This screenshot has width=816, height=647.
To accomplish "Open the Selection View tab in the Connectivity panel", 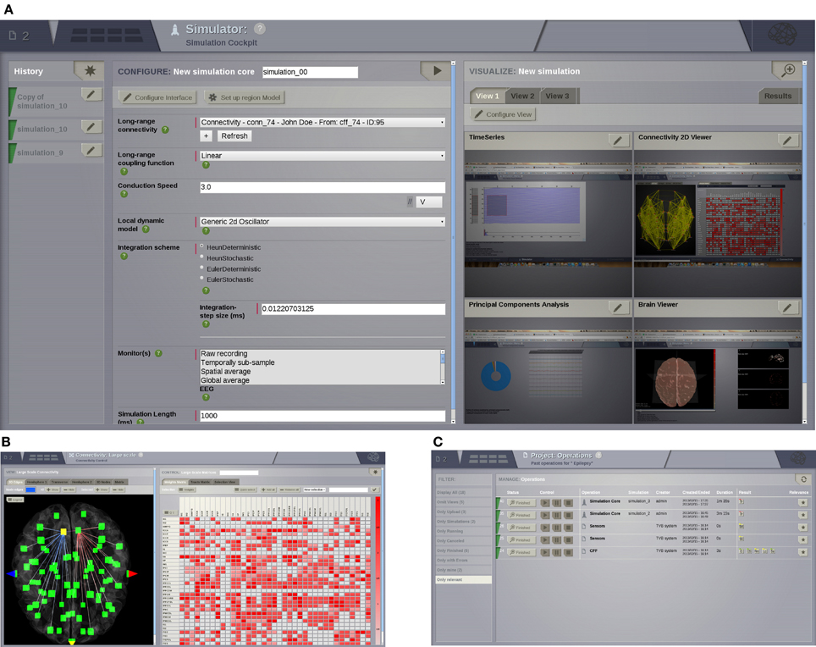I will tap(225, 482).
